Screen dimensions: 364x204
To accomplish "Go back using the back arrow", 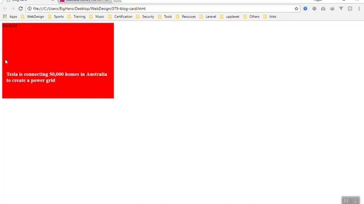I will point(5,8).
